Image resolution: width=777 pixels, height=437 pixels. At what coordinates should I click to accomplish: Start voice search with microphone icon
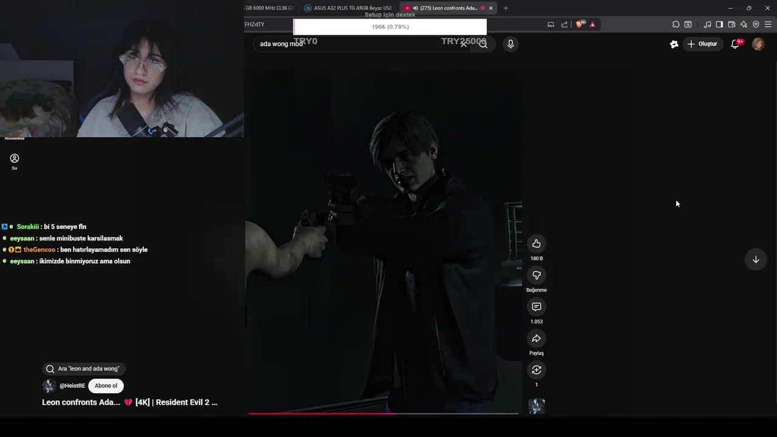(511, 44)
